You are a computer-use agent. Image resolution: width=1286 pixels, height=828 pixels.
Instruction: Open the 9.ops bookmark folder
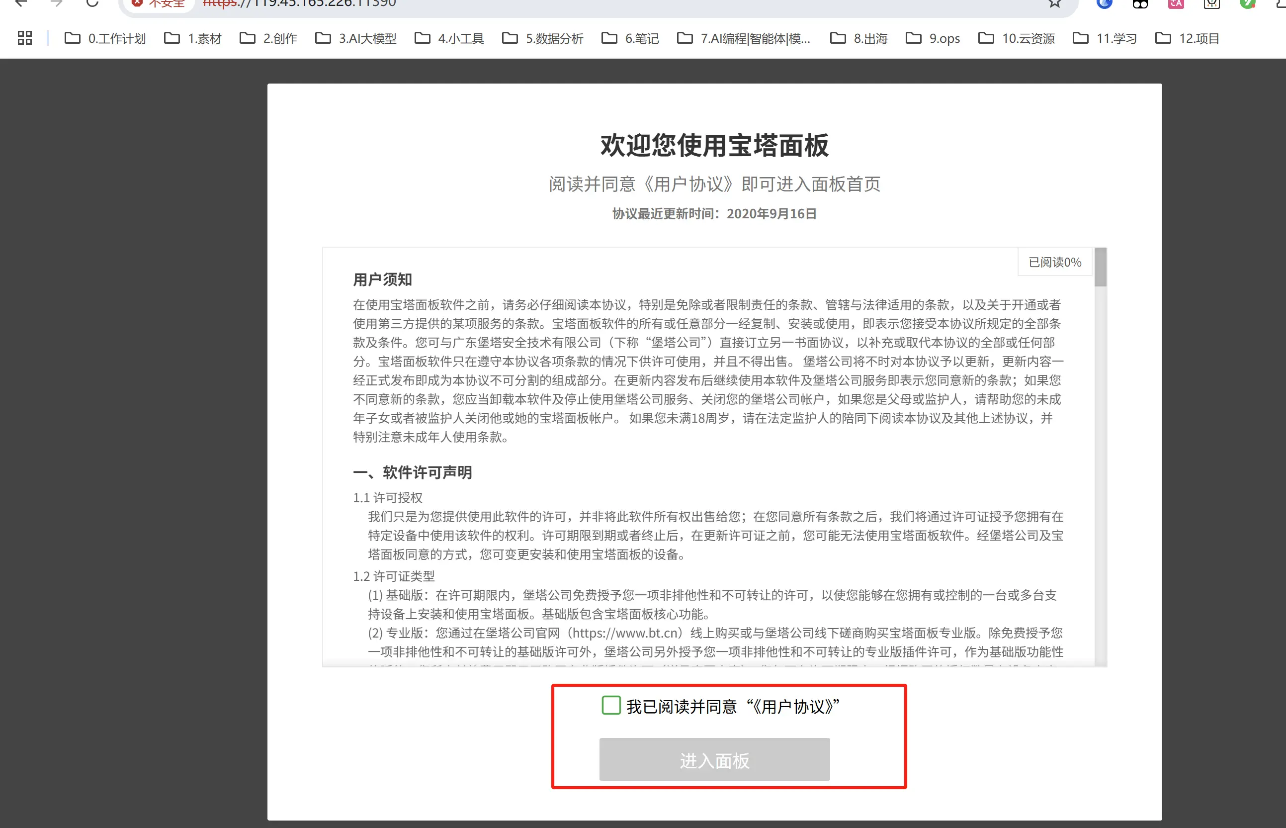click(x=933, y=39)
